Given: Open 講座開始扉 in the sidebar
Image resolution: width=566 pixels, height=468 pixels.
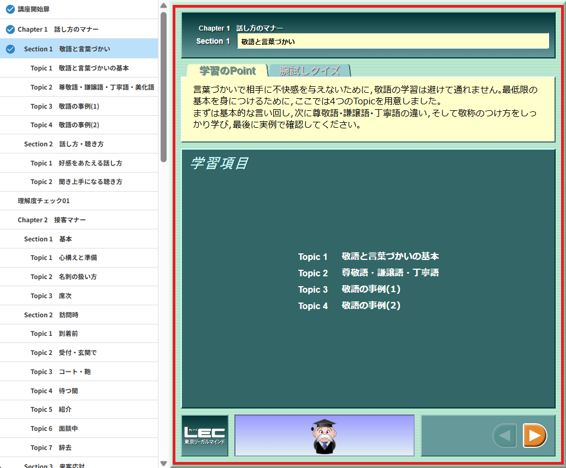Looking at the screenshot, I should click(x=79, y=9).
